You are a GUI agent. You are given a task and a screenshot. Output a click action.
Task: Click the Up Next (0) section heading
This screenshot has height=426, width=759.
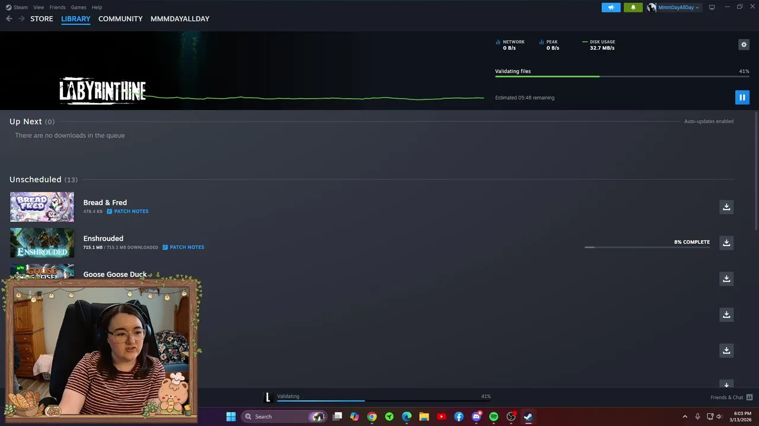coord(32,121)
